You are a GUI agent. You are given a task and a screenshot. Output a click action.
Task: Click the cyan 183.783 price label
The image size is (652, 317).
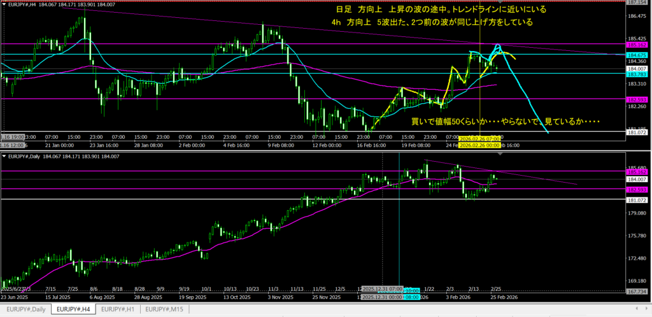637,74
